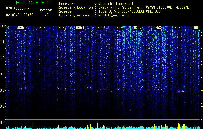This screenshot has height=129, width=203.
Task: Click the Receiver field label
Action: click(x=66, y=11)
